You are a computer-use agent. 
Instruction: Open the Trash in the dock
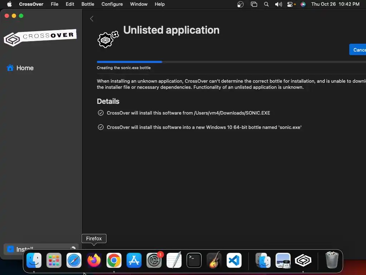[332, 260]
